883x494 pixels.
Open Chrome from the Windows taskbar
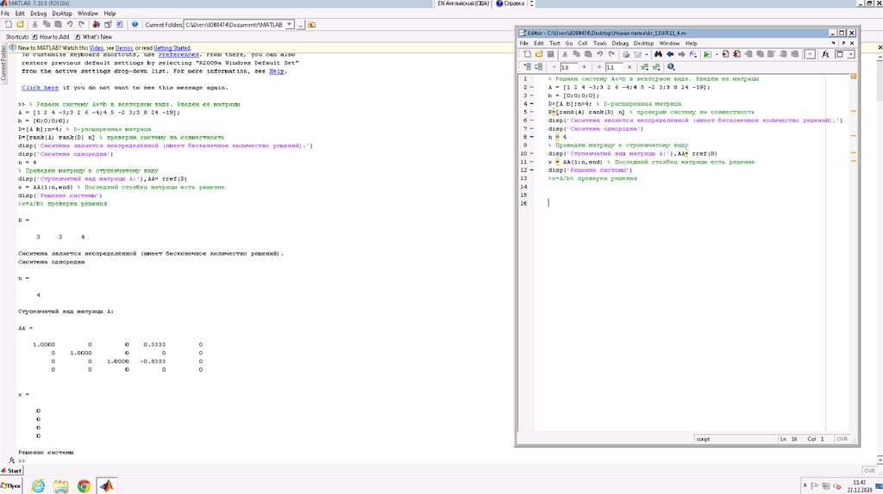tap(84, 485)
